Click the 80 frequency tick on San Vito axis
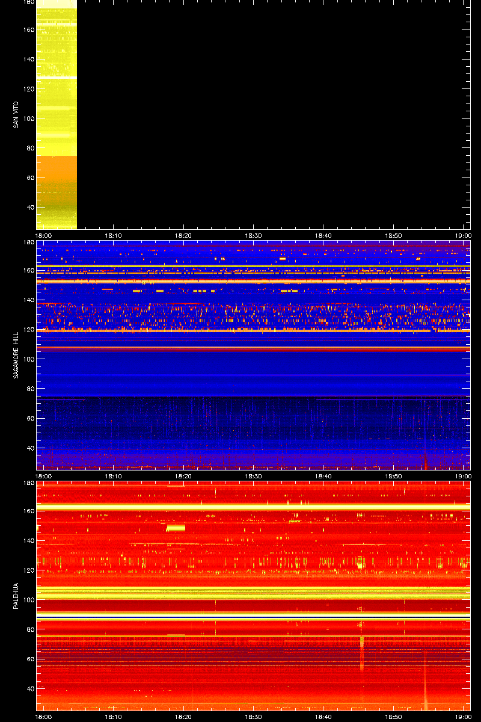The image size is (481, 722). coord(30,148)
